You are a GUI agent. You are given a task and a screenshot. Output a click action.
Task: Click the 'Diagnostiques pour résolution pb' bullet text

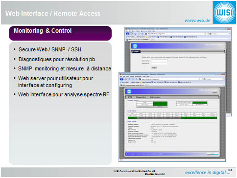coord(57,59)
